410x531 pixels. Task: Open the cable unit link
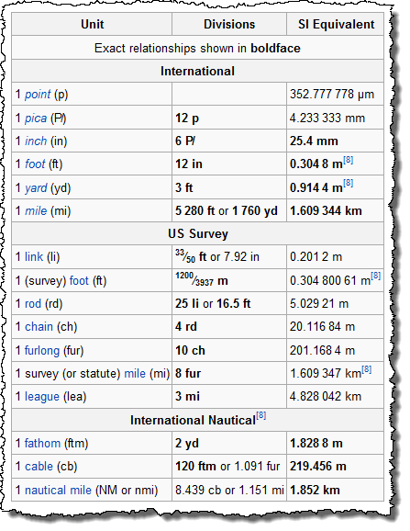click(39, 467)
